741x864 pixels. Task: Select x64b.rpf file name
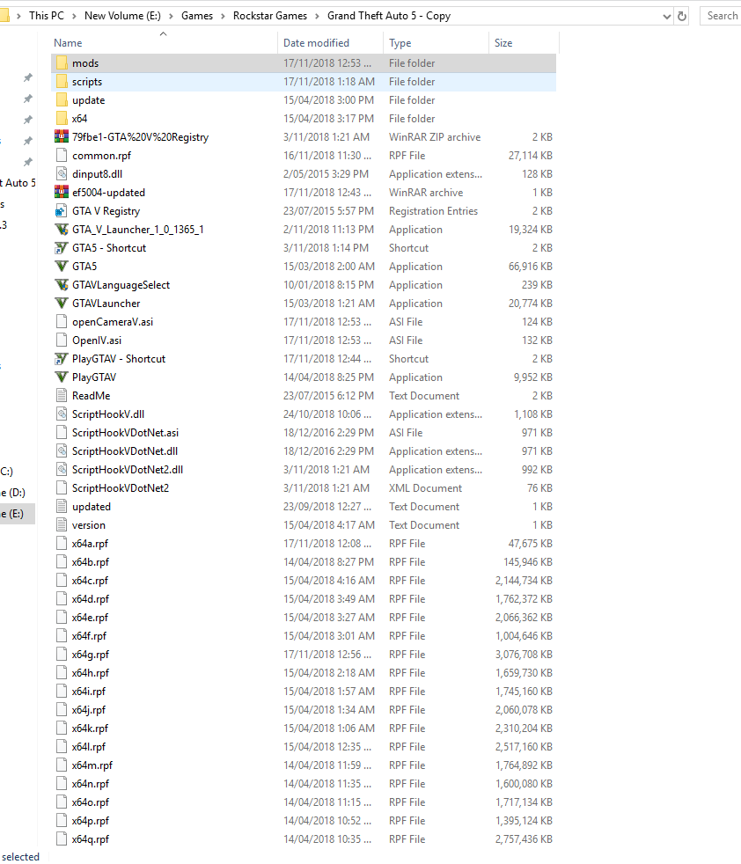pos(91,562)
